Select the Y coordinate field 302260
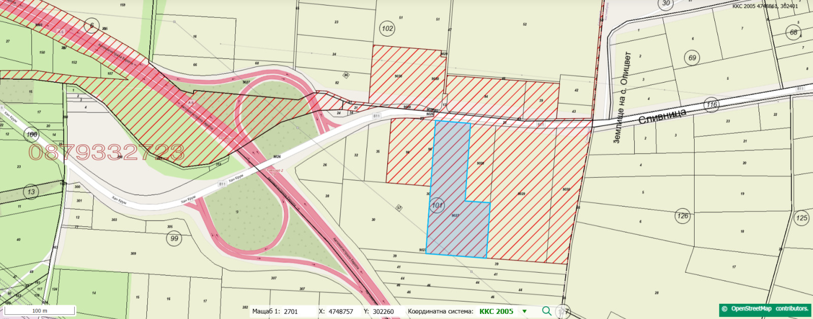 383,311
